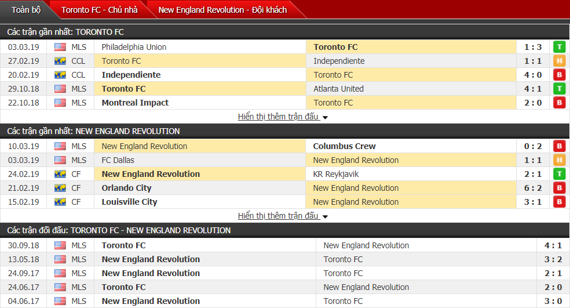The width and height of the screenshot is (570, 308).
Task: Click the USA flag for 29.10.18 Atlanta United match
Action: pyautogui.click(x=60, y=89)
